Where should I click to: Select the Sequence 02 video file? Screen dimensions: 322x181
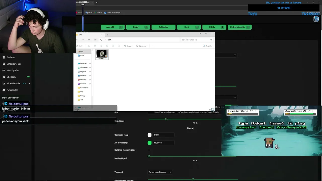(102, 55)
